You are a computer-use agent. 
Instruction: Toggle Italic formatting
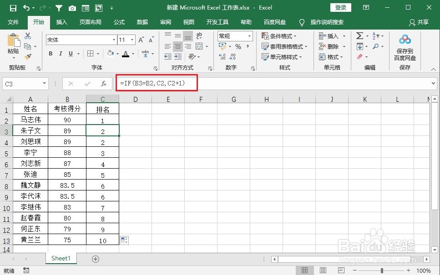(61, 54)
